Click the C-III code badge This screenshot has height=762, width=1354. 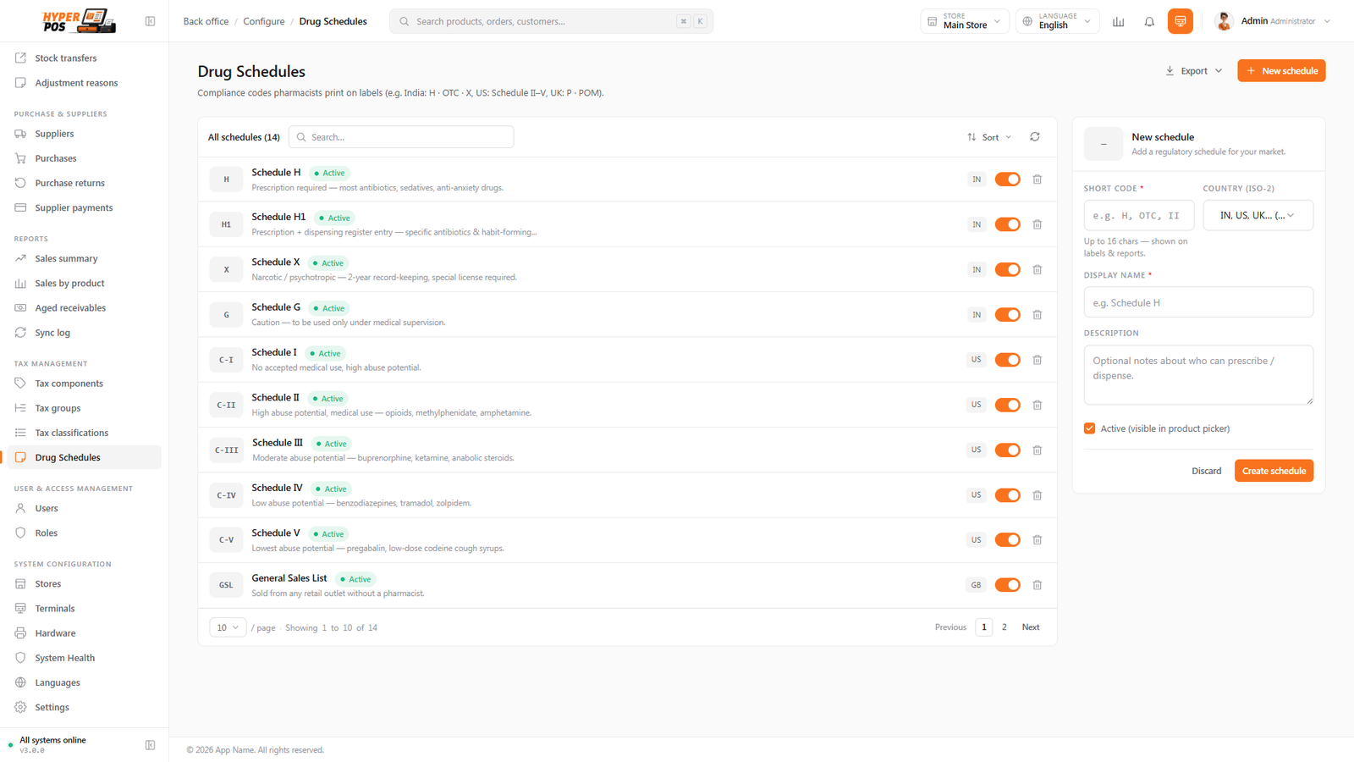(226, 450)
